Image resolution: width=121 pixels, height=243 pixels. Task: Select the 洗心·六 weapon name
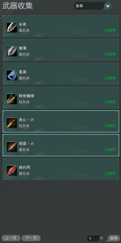(x=27, y=120)
